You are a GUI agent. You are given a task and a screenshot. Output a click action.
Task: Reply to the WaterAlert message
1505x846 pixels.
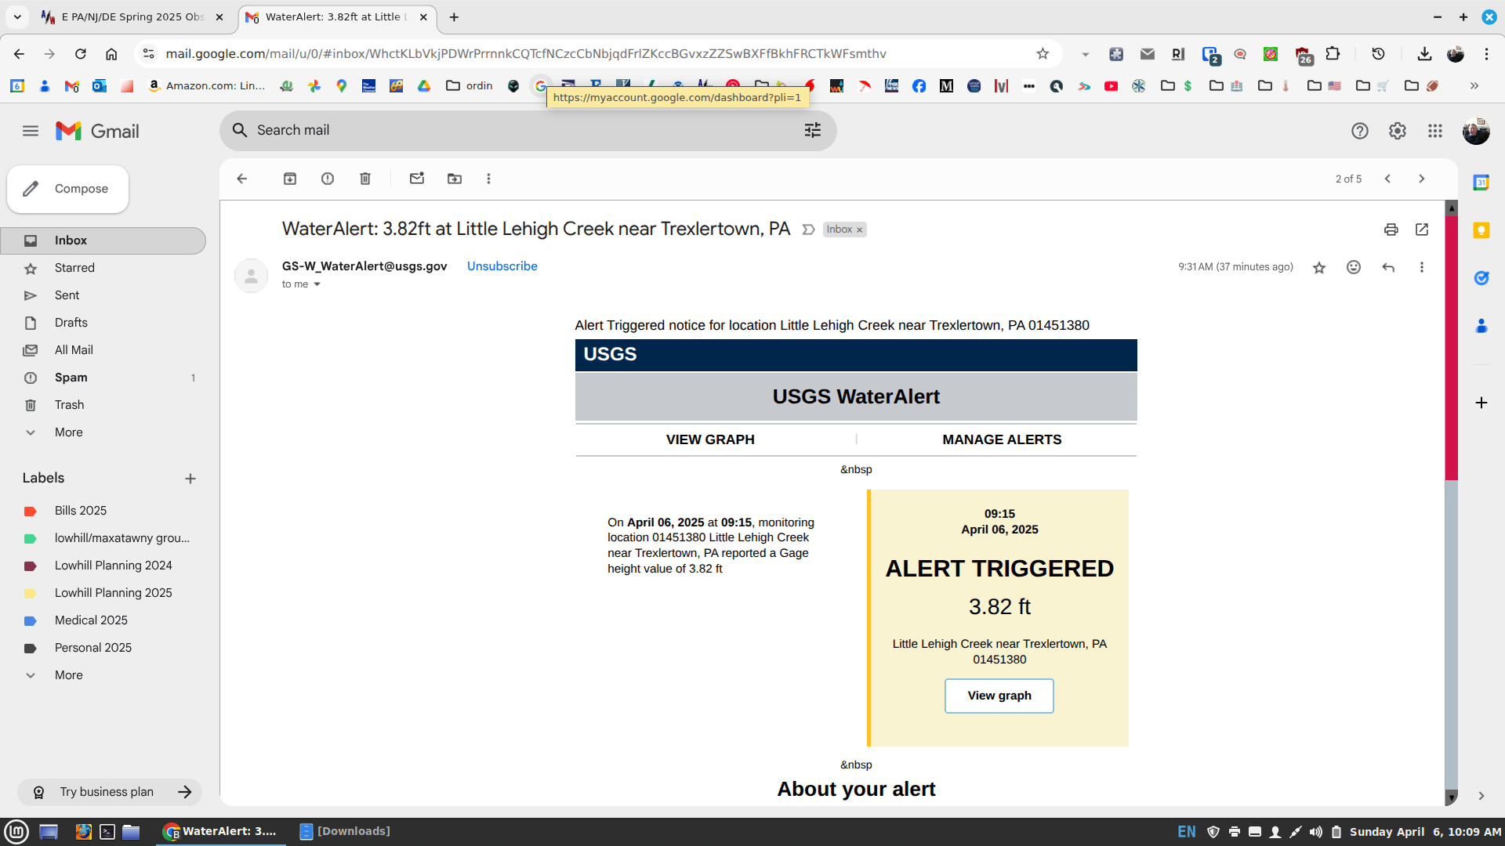point(1388,267)
